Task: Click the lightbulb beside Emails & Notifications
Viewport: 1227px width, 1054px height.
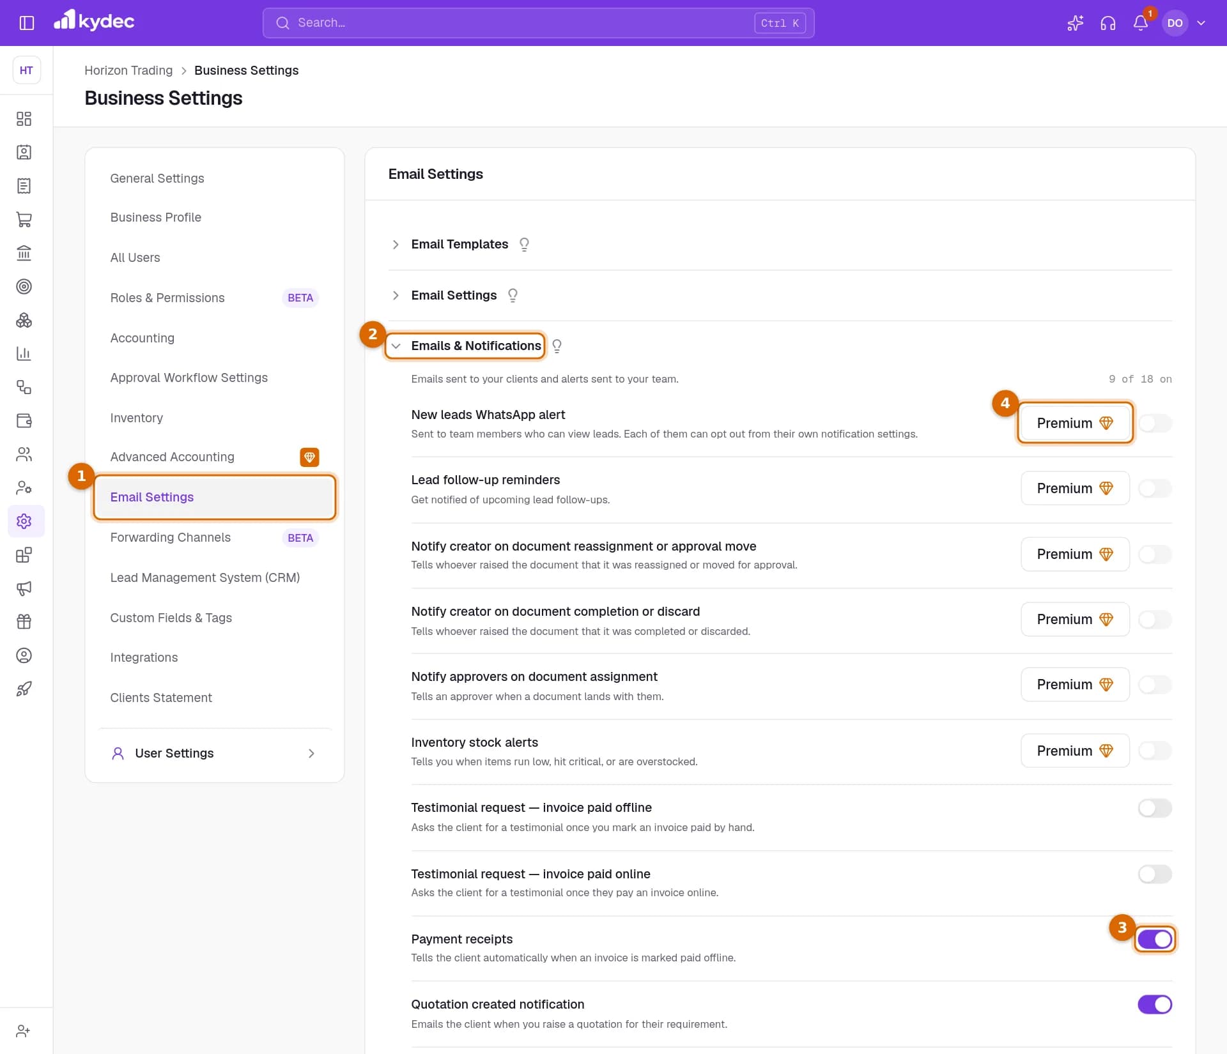Action: [x=557, y=346]
